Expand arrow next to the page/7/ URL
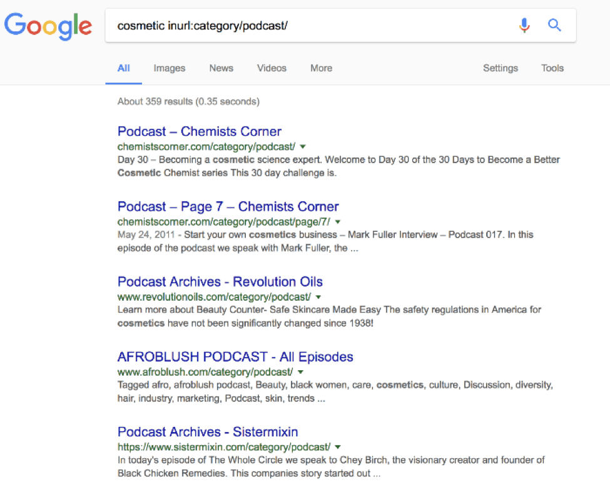 338,222
